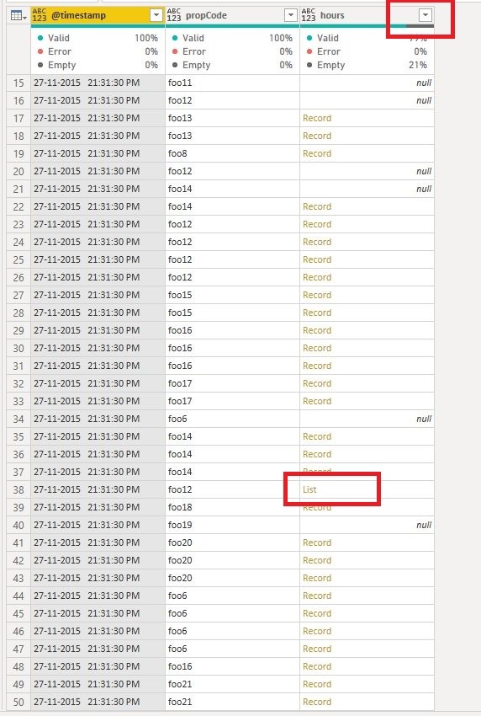Click the Error 0% label under propCode
Image resolution: width=481 pixels, height=716 pixels.
coord(232,51)
